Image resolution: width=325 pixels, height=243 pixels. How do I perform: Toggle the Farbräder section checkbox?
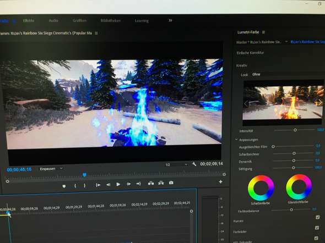tap(317, 228)
